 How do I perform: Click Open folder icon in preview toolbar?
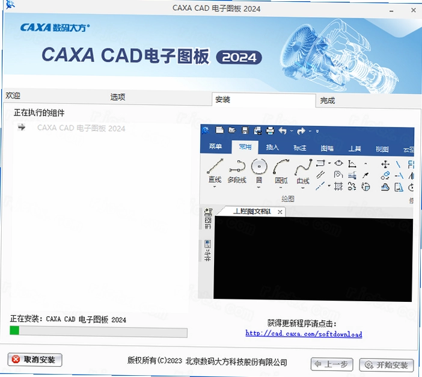point(232,130)
